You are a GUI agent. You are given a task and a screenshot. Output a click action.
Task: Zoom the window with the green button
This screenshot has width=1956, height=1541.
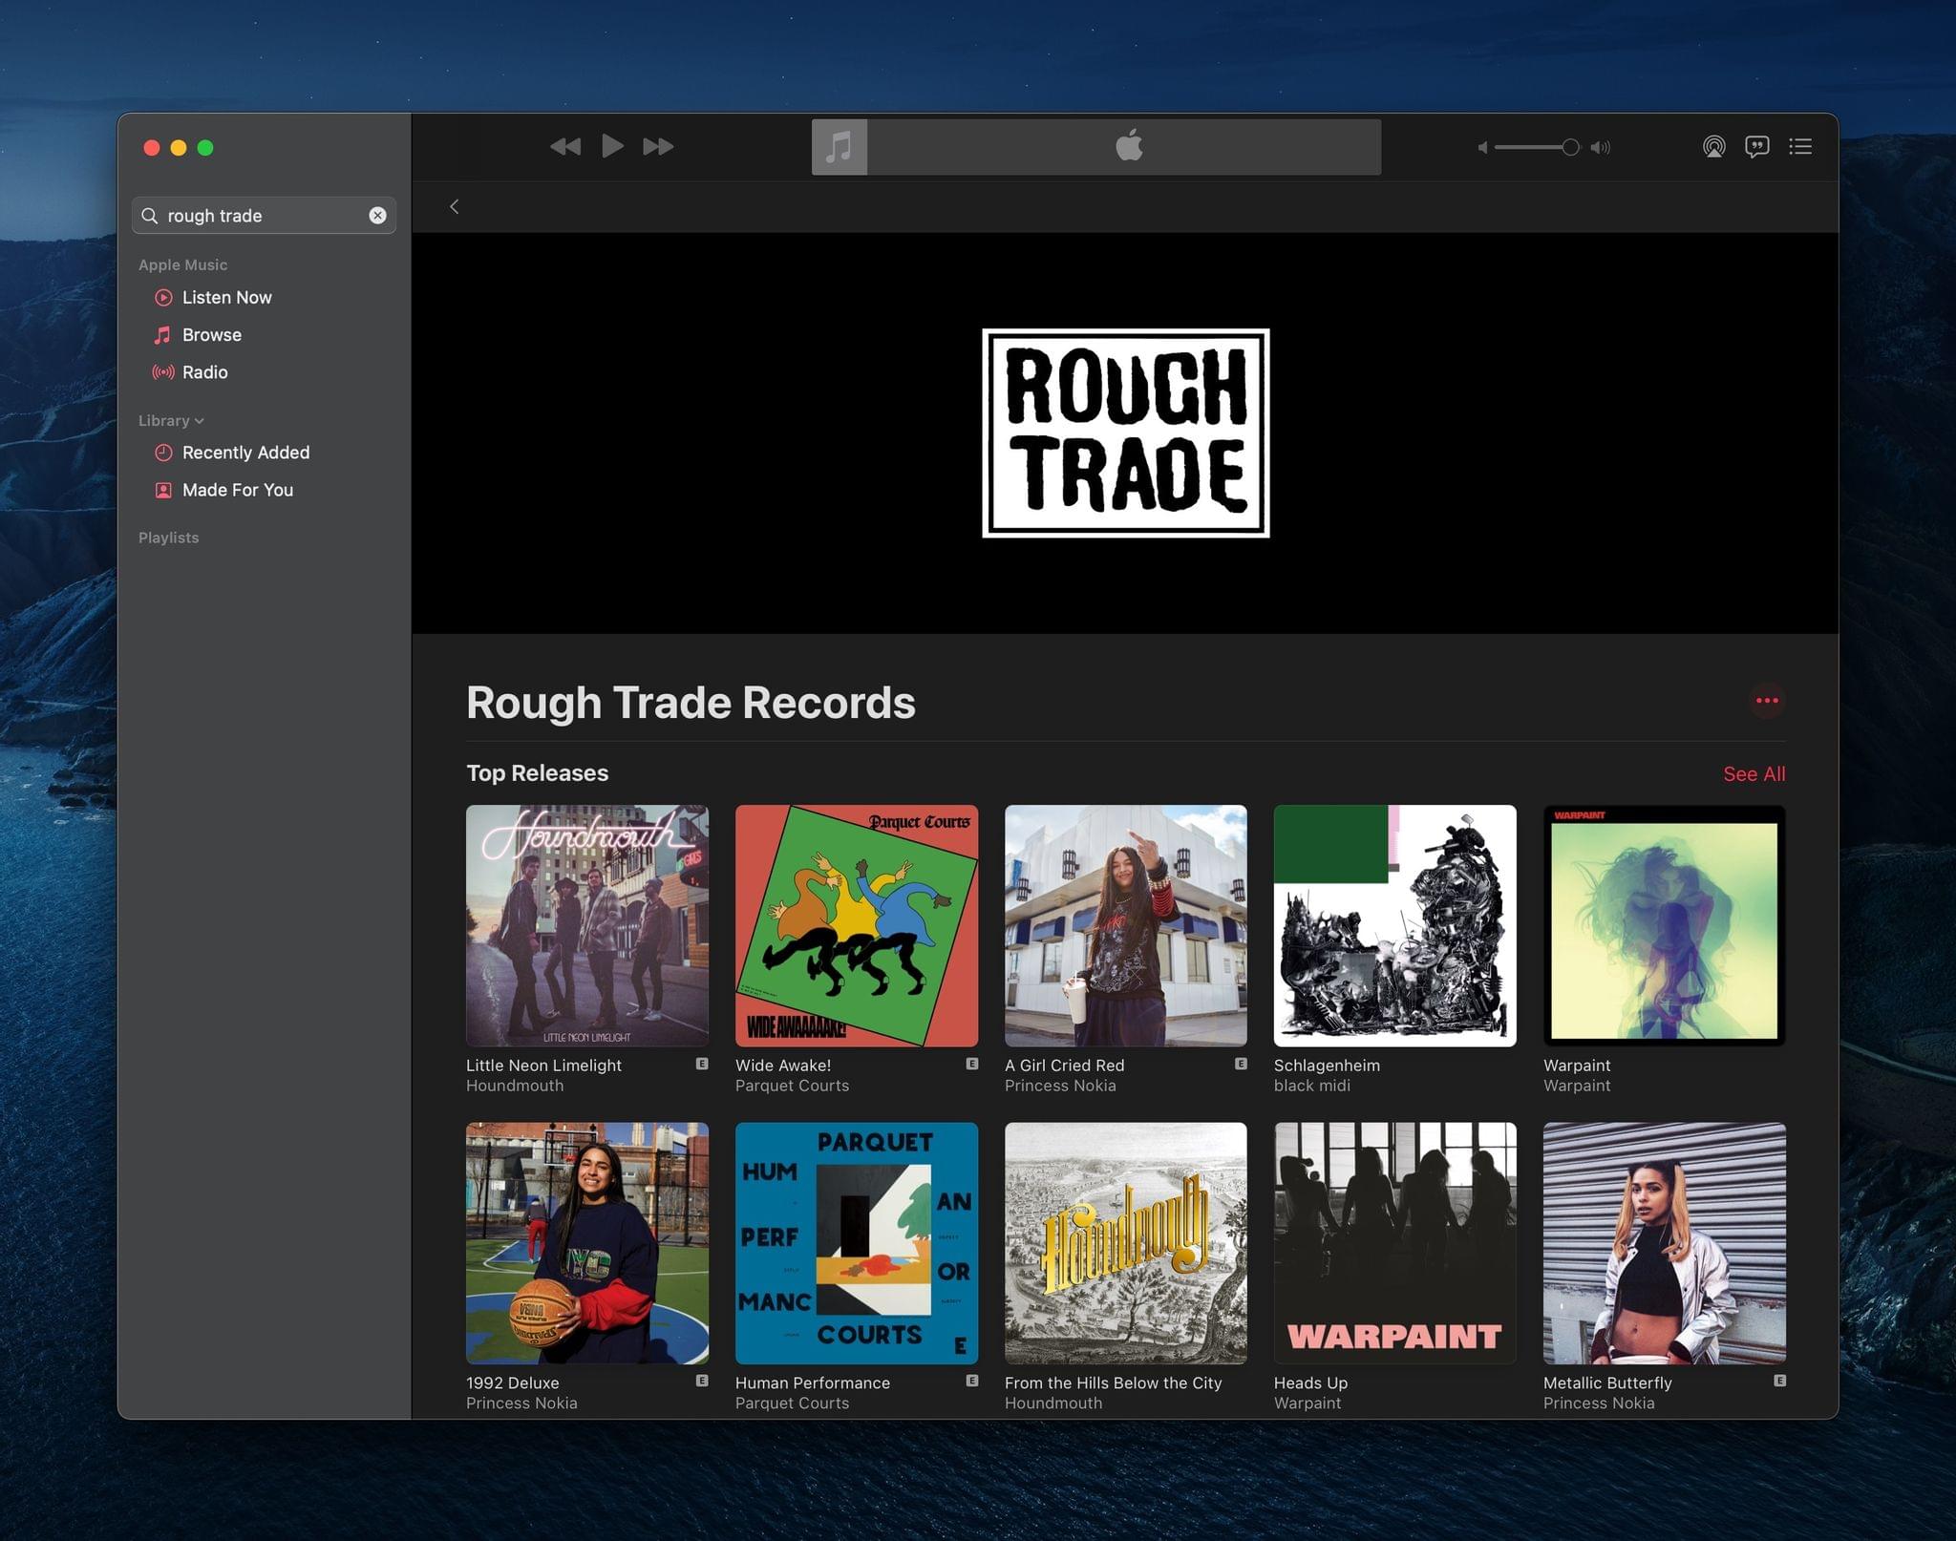[205, 147]
